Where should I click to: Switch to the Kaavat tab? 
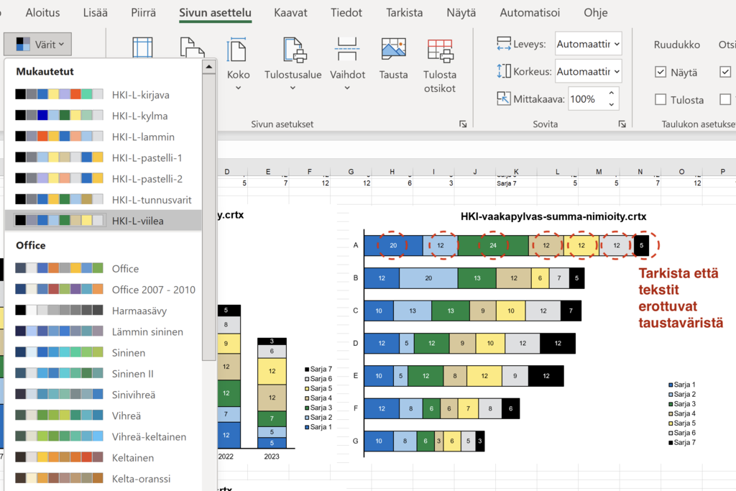tap(290, 13)
